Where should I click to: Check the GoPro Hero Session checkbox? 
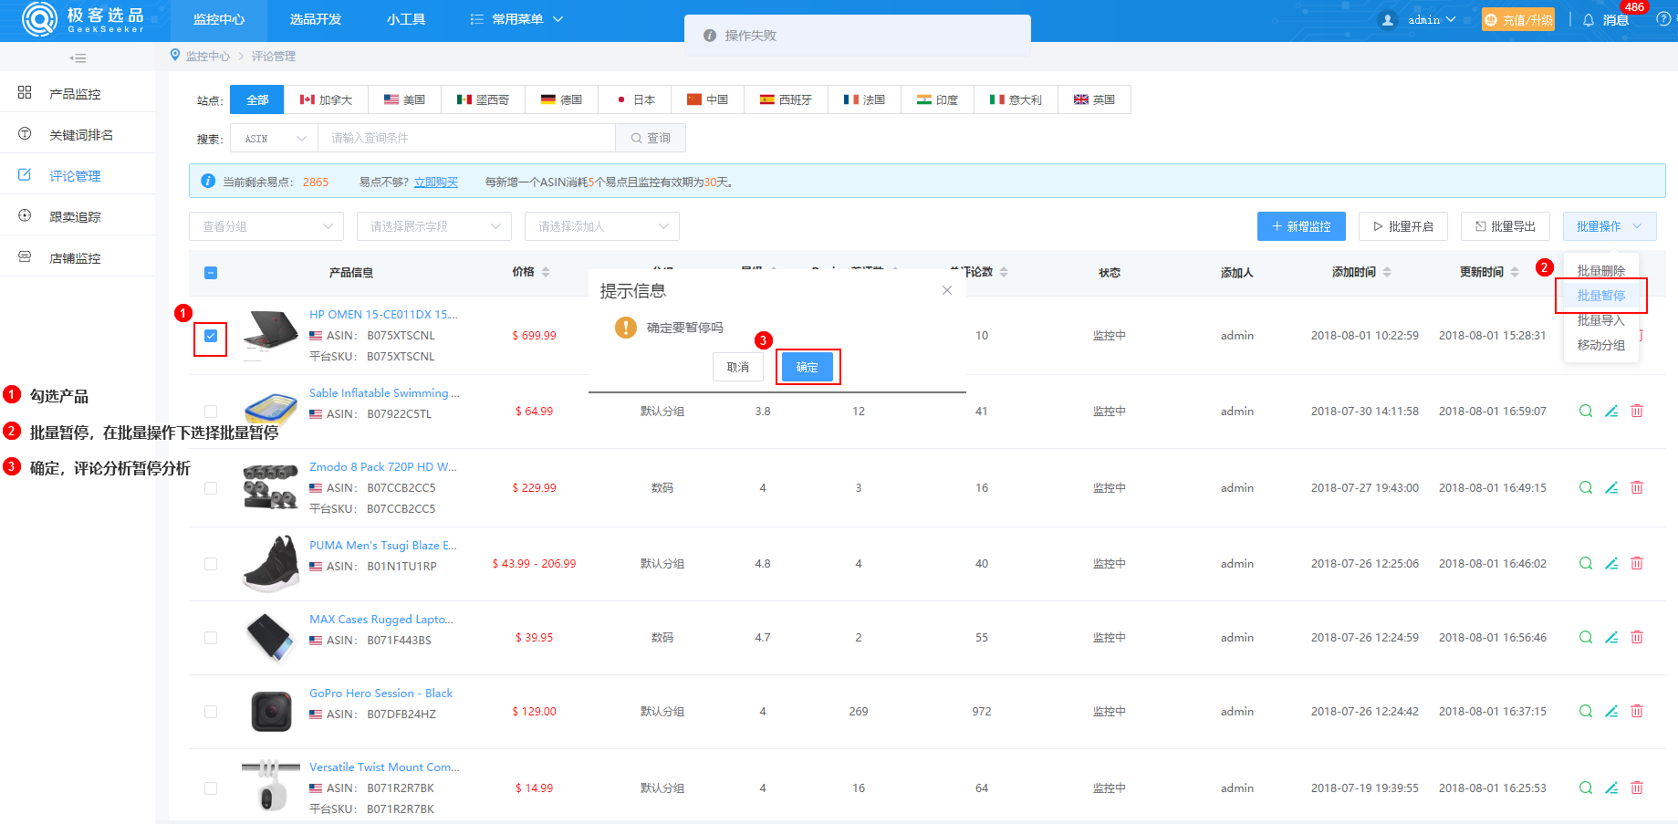pos(211,712)
